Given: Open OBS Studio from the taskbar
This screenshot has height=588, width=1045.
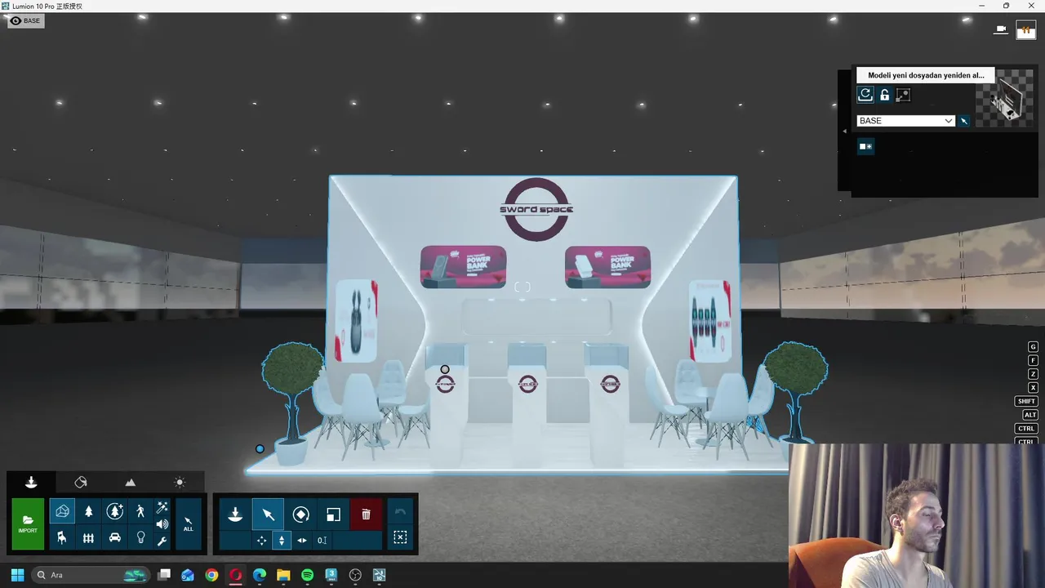Looking at the screenshot, I should pyautogui.click(x=355, y=575).
